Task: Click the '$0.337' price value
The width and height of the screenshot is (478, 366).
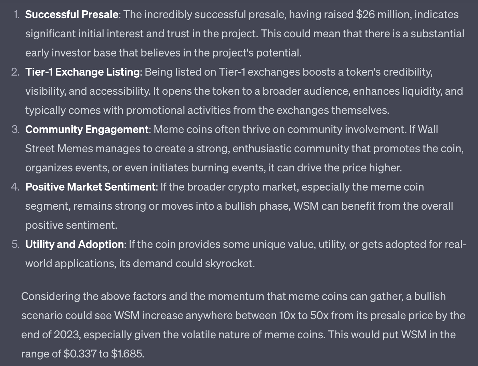Action: tap(80, 353)
